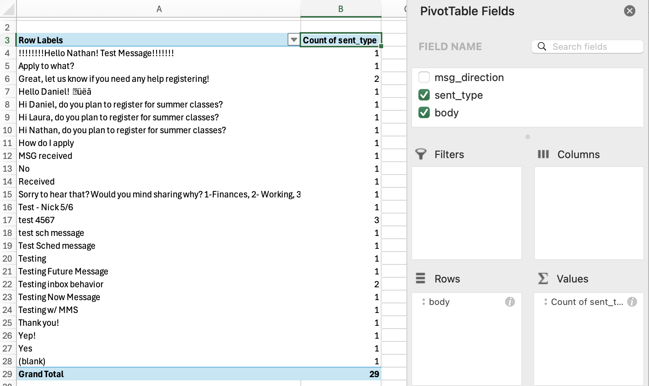Click the Columns area icon
This screenshot has height=386, width=649.
tap(543, 154)
